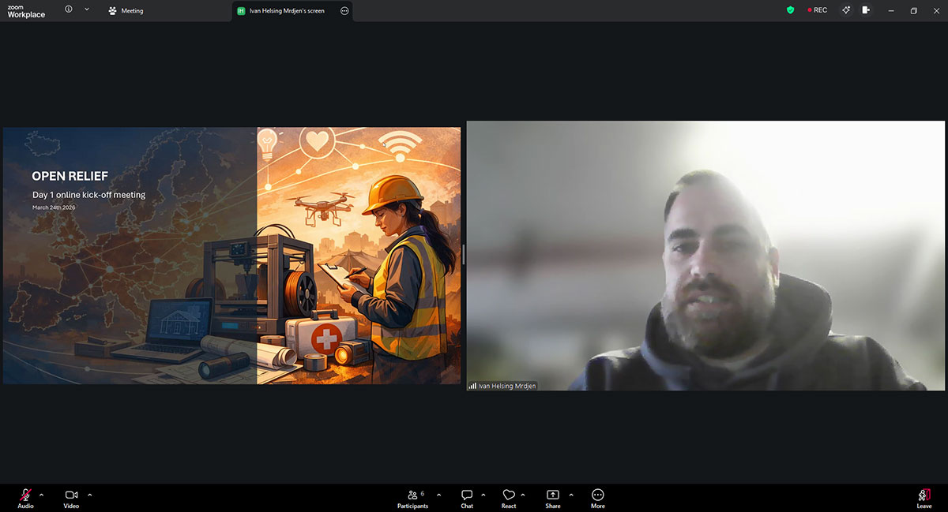Image resolution: width=948 pixels, height=512 pixels.
Task: Leave the meeting
Action: click(x=924, y=495)
